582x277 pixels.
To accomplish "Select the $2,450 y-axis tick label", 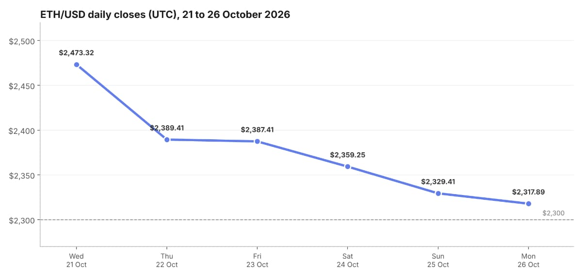I will coord(22,86).
